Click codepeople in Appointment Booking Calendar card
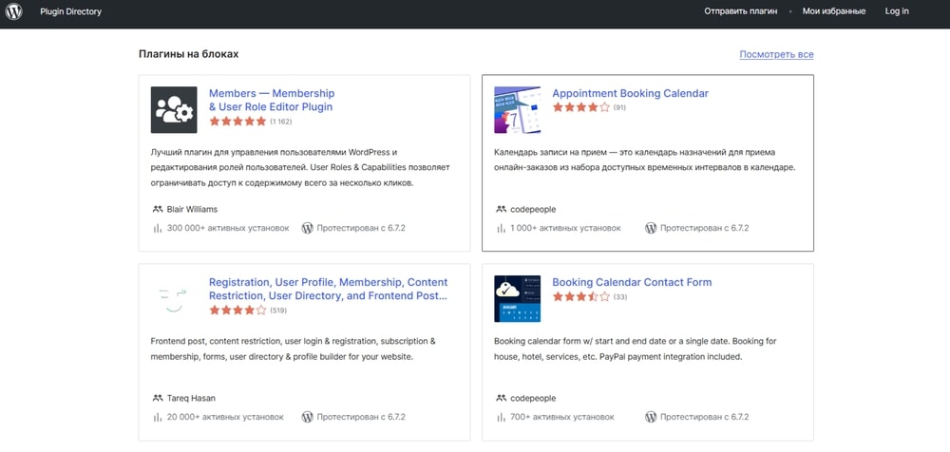 [x=533, y=209]
